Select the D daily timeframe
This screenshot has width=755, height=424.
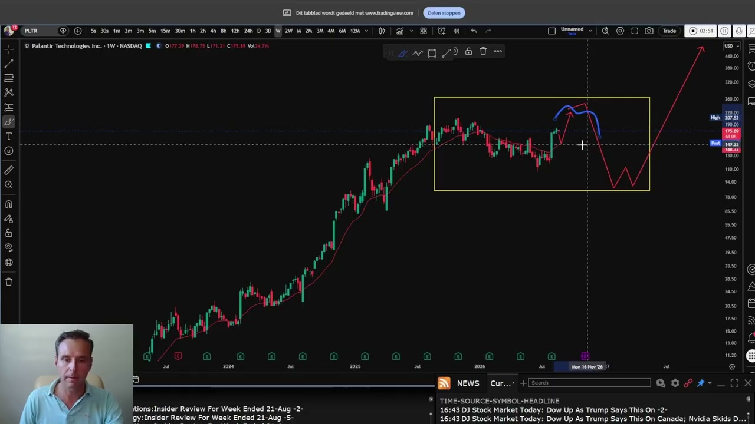tap(258, 31)
